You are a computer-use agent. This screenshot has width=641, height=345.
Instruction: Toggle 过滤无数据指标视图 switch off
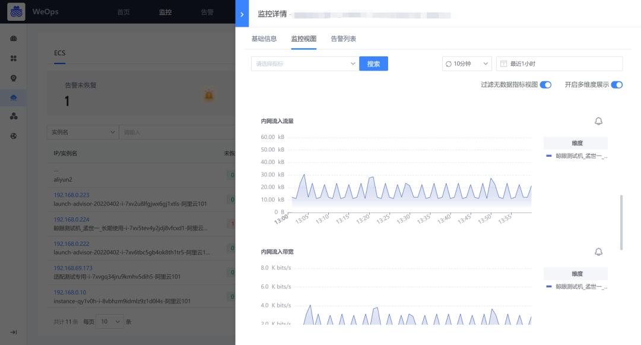pos(545,85)
